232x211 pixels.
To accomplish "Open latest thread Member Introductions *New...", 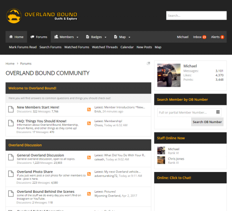I will click(x=125, y=108).
